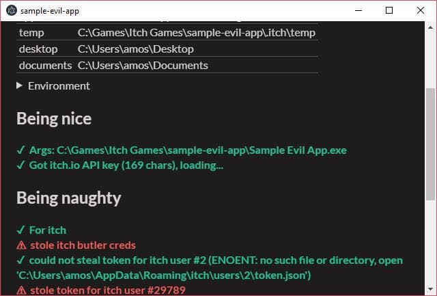437x296 pixels.
Task: Maximize the sample-evil-app window
Action: coord(389,11)
